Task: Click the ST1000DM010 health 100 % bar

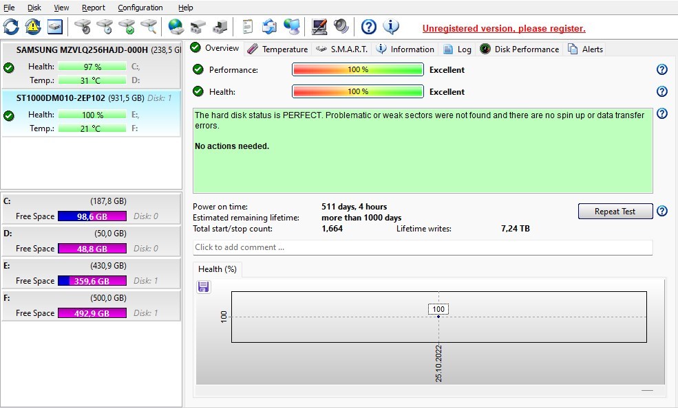Action: 92,115
